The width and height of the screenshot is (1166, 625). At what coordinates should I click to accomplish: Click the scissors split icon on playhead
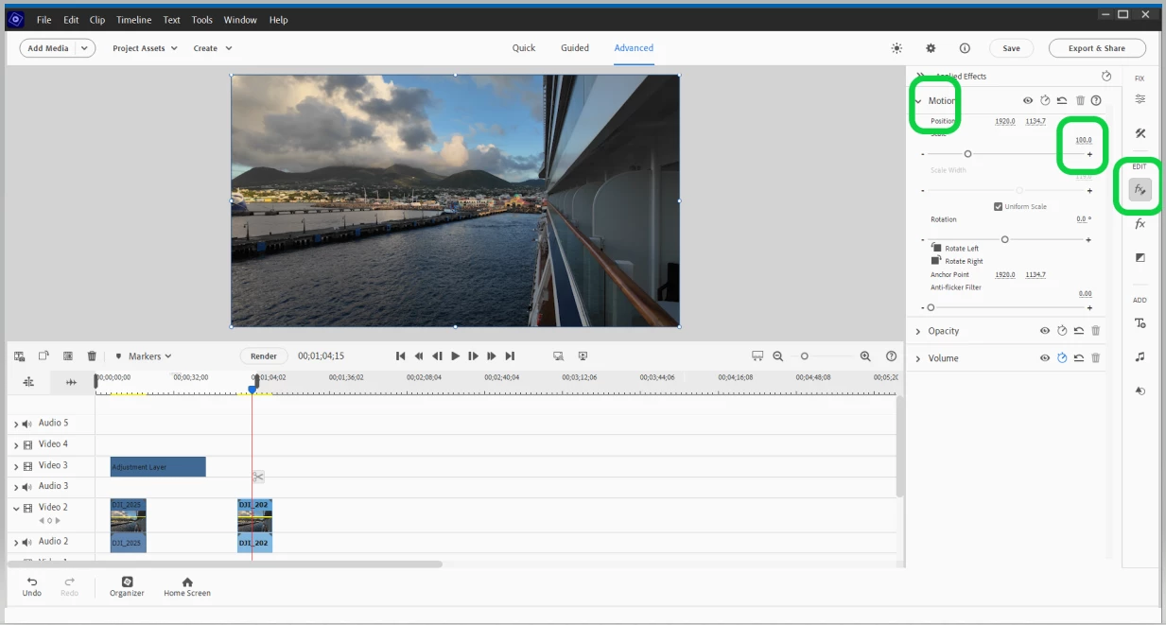click(x=258, y=477)
